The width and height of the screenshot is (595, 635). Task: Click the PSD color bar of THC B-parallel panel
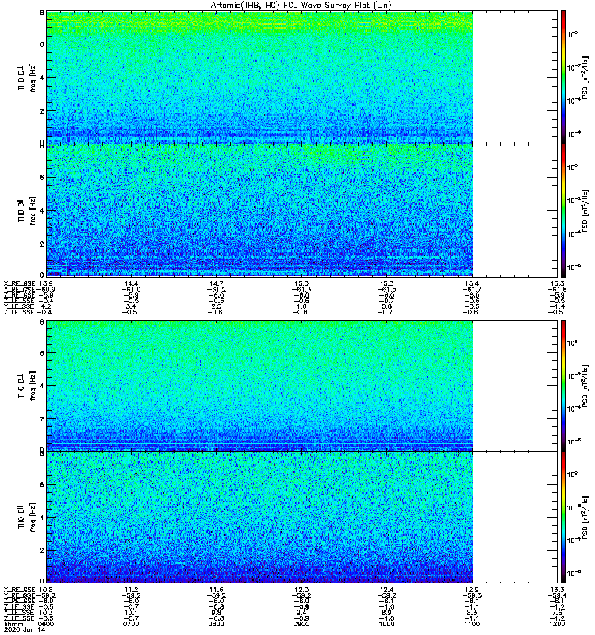pyautogui.click(x=562, y=518)
